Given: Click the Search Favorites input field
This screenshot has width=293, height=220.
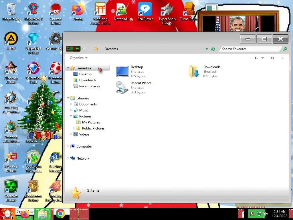Looking at the screenshot, I should coord(250,49).
